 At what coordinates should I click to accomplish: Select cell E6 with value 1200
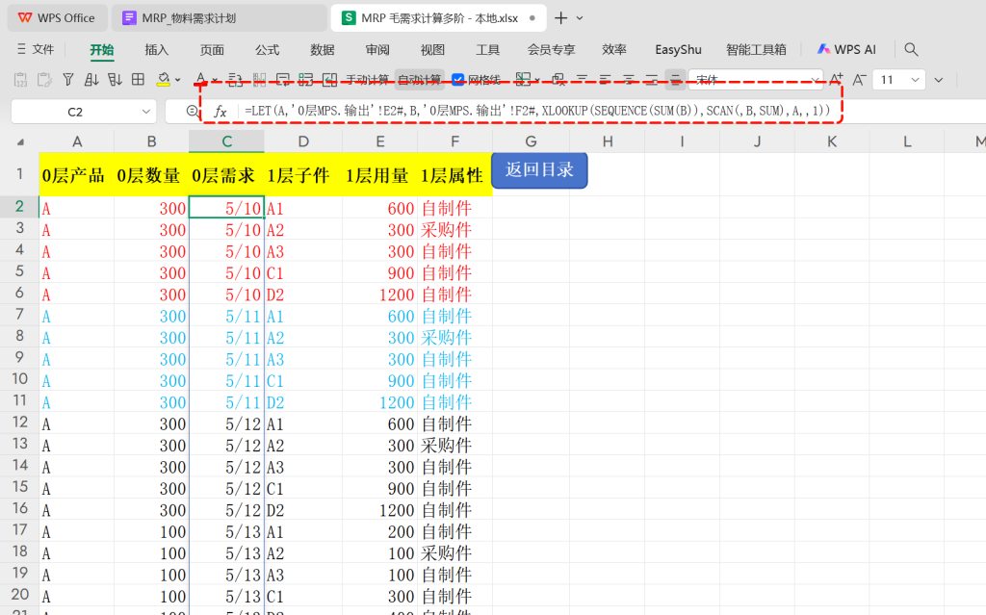point(379,295)
